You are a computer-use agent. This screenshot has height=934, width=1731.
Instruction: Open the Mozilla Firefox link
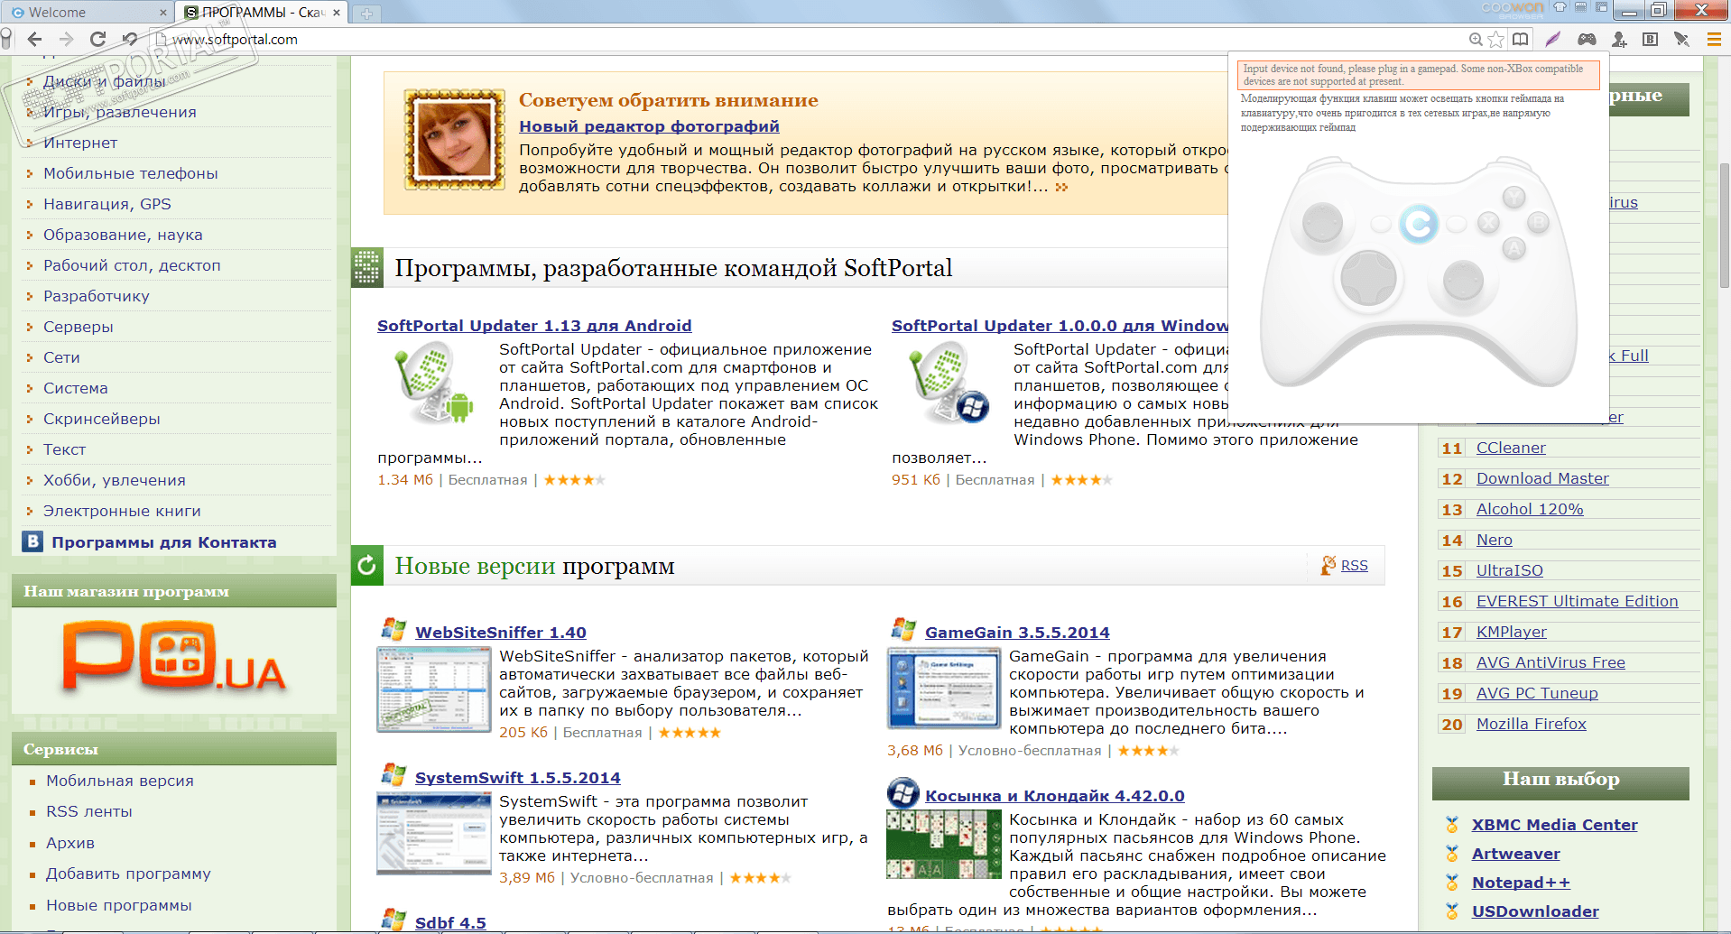click(1532, 724)
